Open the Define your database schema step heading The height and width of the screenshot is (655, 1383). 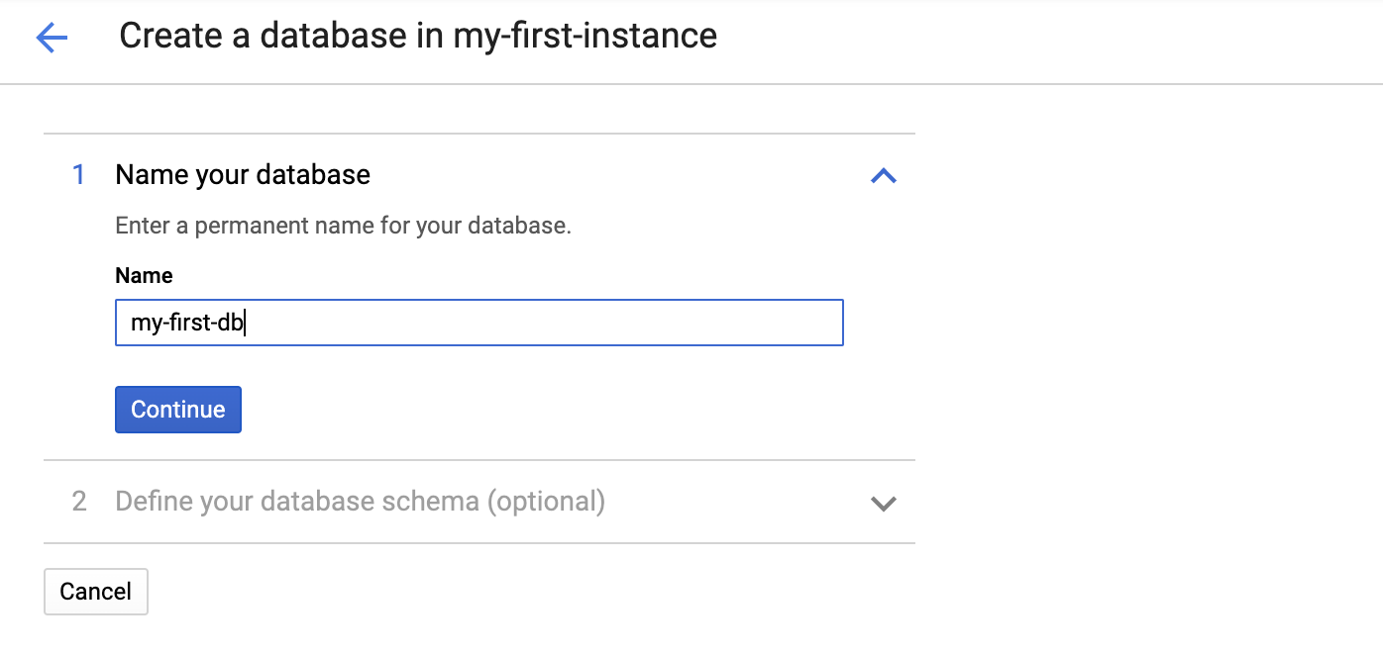click(360, 502)
